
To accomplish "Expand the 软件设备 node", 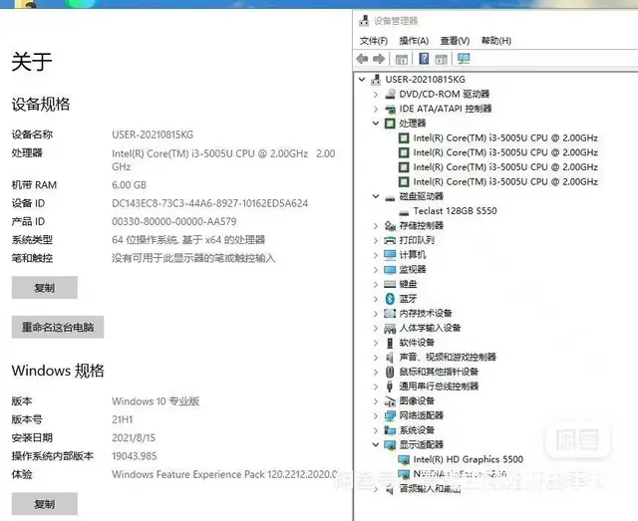I will click(376, 343).
